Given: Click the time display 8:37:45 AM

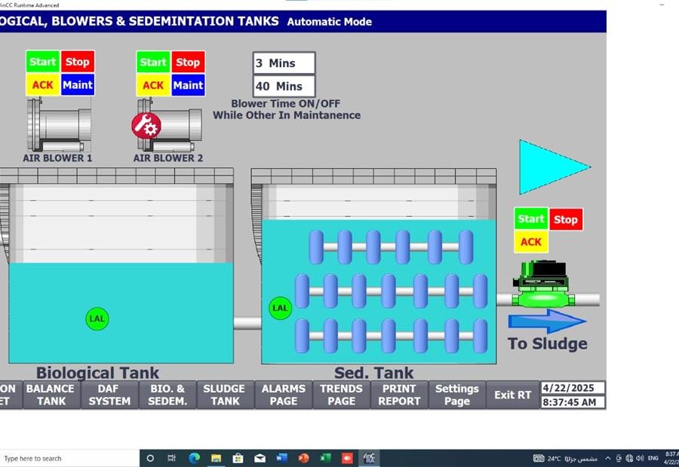Looking at the screenshot, I should pyautogui.click(x=573, y=402).
